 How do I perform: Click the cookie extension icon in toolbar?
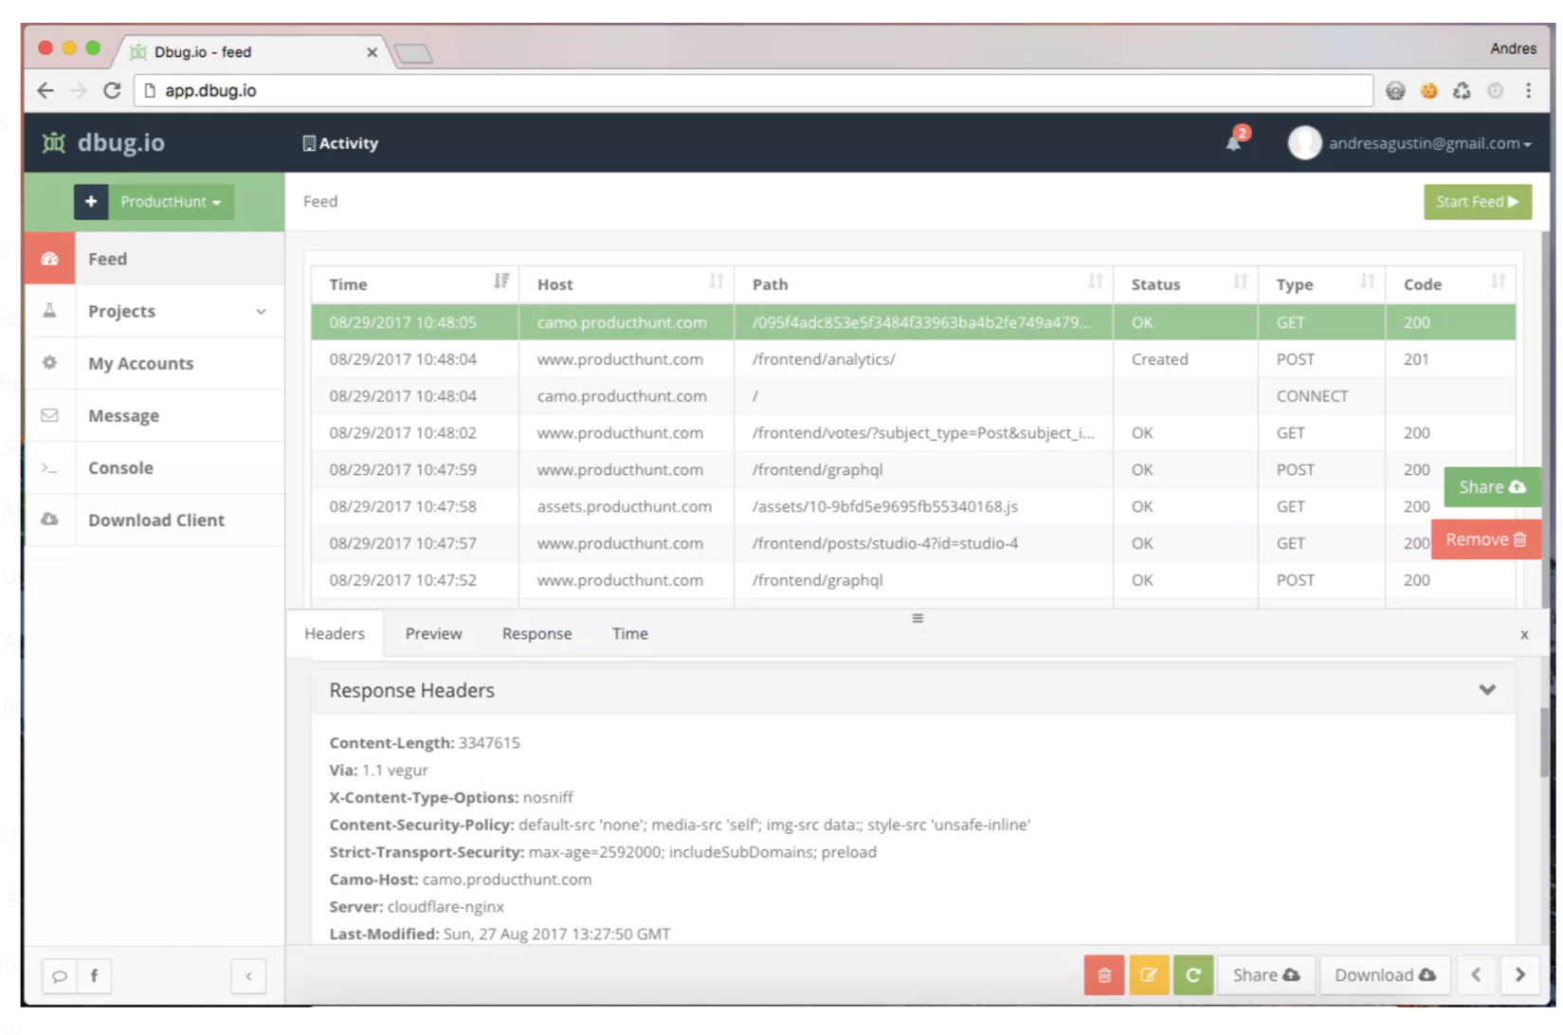pos(1428,91)
